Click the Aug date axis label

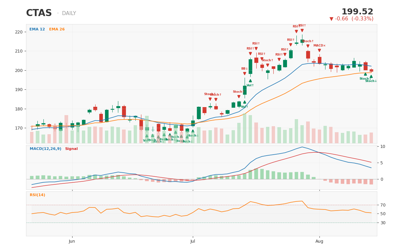point(319,241)
